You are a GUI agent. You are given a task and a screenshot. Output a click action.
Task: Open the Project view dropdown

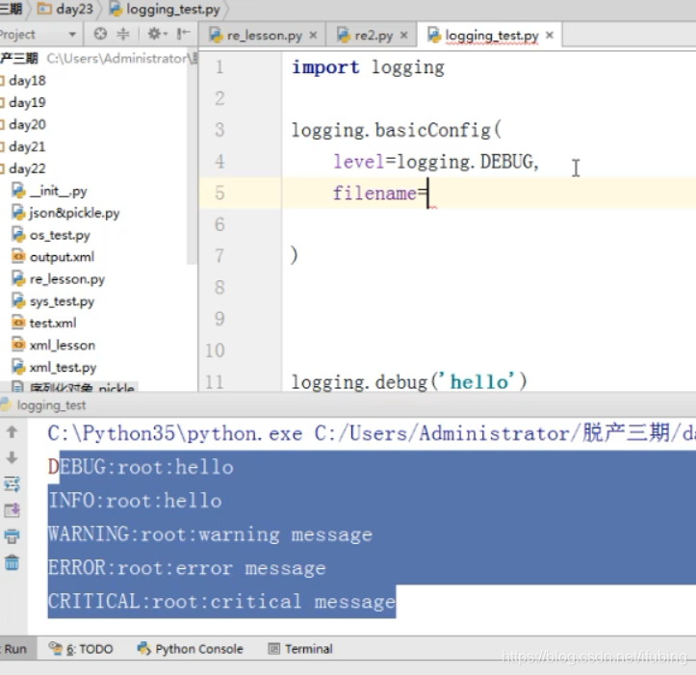[72, 35]
